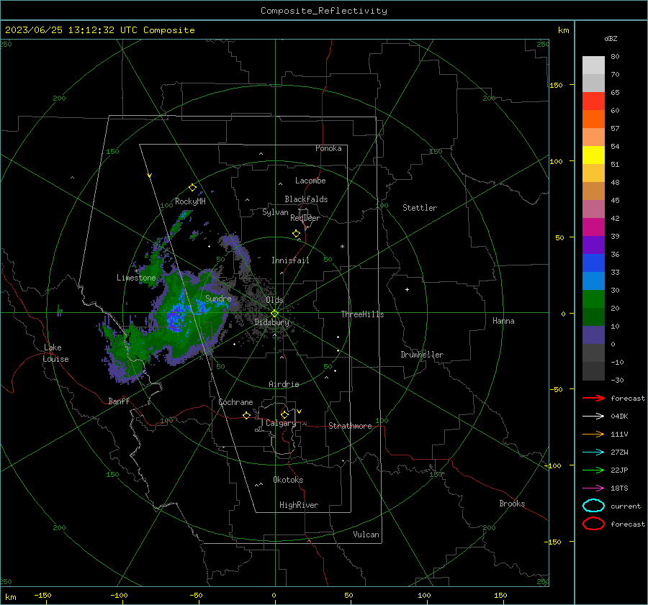The image size is (648, 605).
Task: Click the yellow V marker northeast of Calgary
Action: pyautogui.click(x=300, y=411)
